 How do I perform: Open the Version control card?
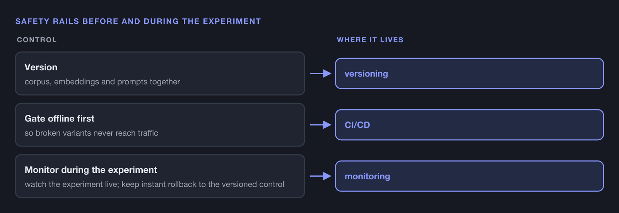160,73
